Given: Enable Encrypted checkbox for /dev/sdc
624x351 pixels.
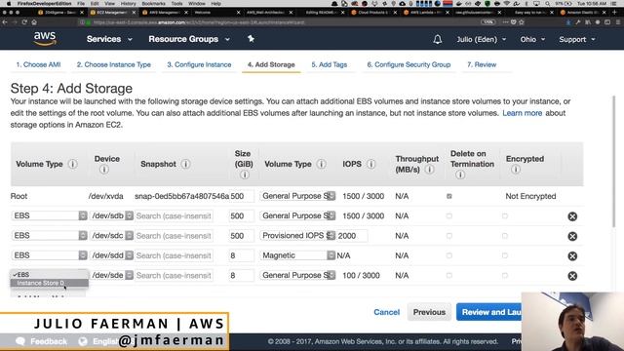Looking at the screenshot, I should 505,236.
